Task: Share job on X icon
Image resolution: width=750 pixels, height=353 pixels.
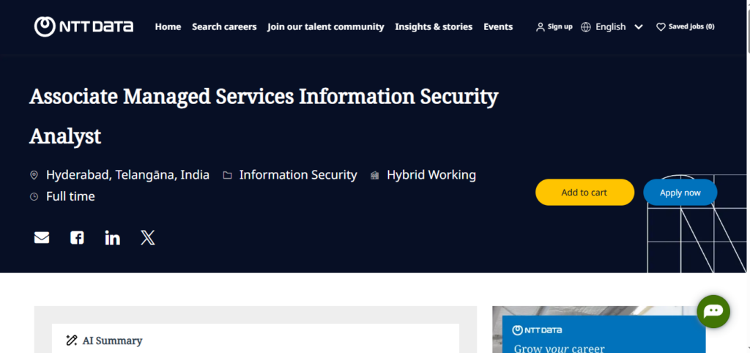Action: 148,238
